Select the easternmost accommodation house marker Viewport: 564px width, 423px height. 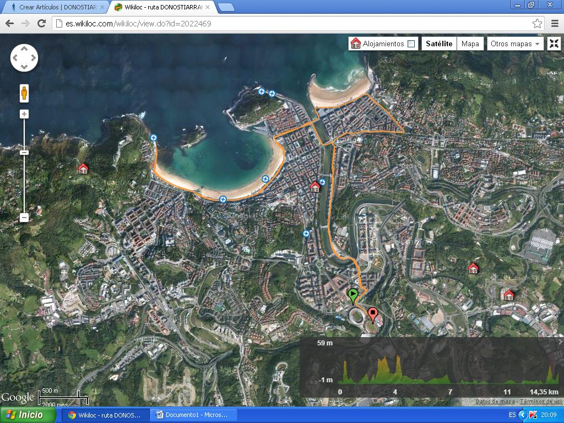coord(508,295)
